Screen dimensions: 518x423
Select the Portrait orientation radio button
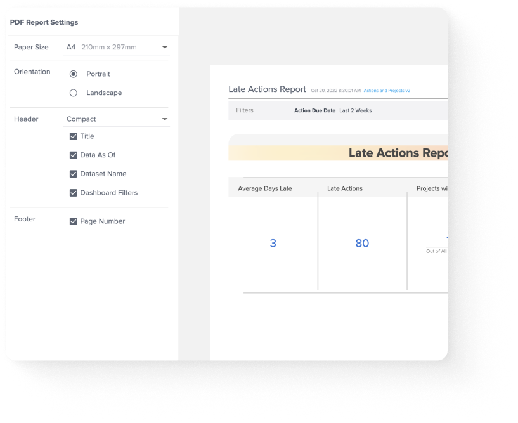(74, 74)
